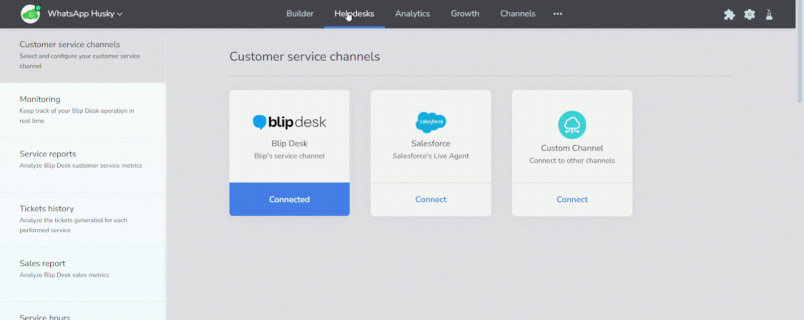Open the WhatsApp Husky bot dropdown
The width and height of the screenshot is (804, 320).
tap(85, 14)
